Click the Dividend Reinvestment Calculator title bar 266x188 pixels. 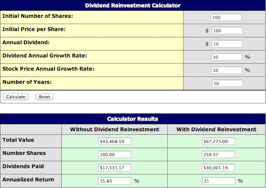click(133, 5)
